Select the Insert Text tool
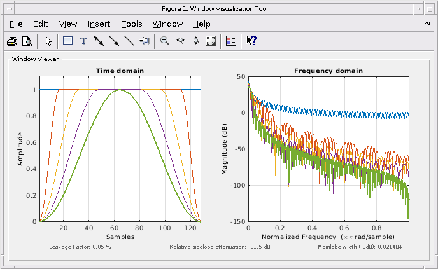Viewport: 438px width, 269px height. click(83, 41)
